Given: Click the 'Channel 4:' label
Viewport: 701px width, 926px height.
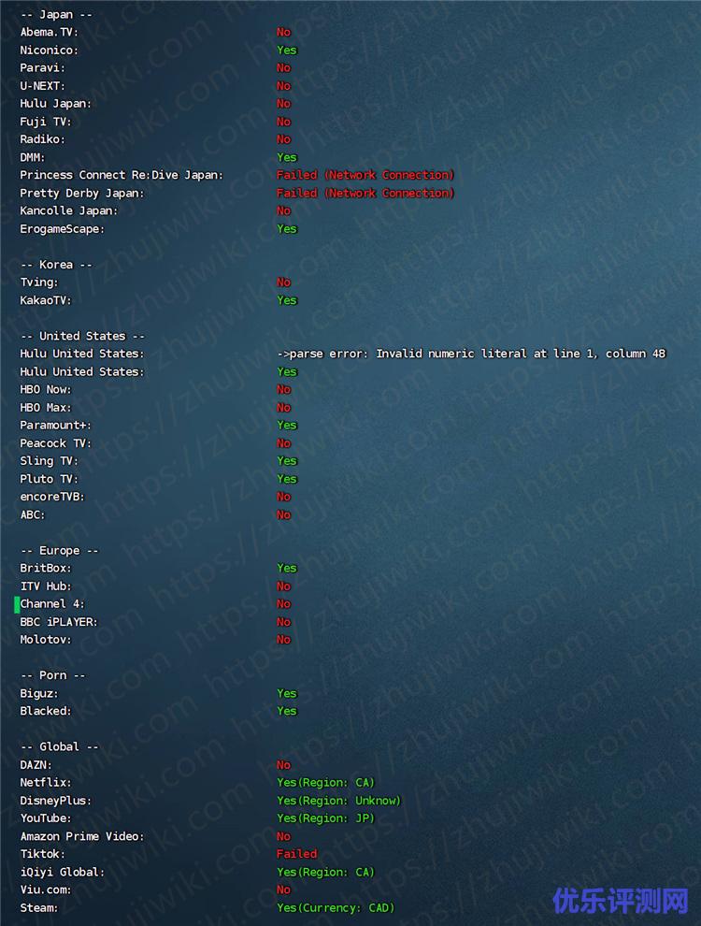Looking at the screenshot, I should 52,604.
